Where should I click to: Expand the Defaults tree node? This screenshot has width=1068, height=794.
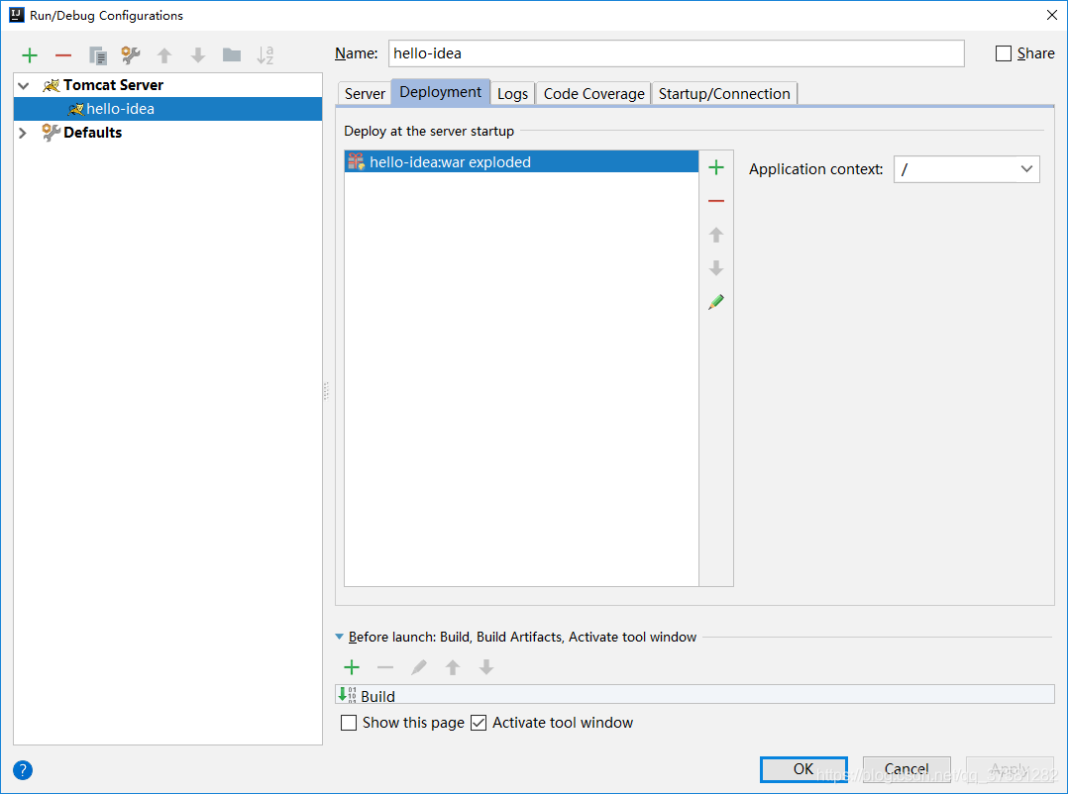tap(23, 133)
